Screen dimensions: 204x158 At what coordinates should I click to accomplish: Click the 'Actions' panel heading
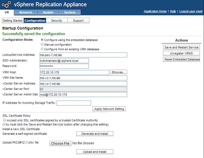(x=182, y=40)
